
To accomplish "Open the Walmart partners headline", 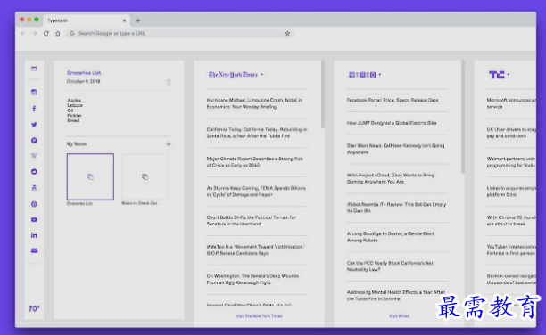I will [x=511, y=162].
